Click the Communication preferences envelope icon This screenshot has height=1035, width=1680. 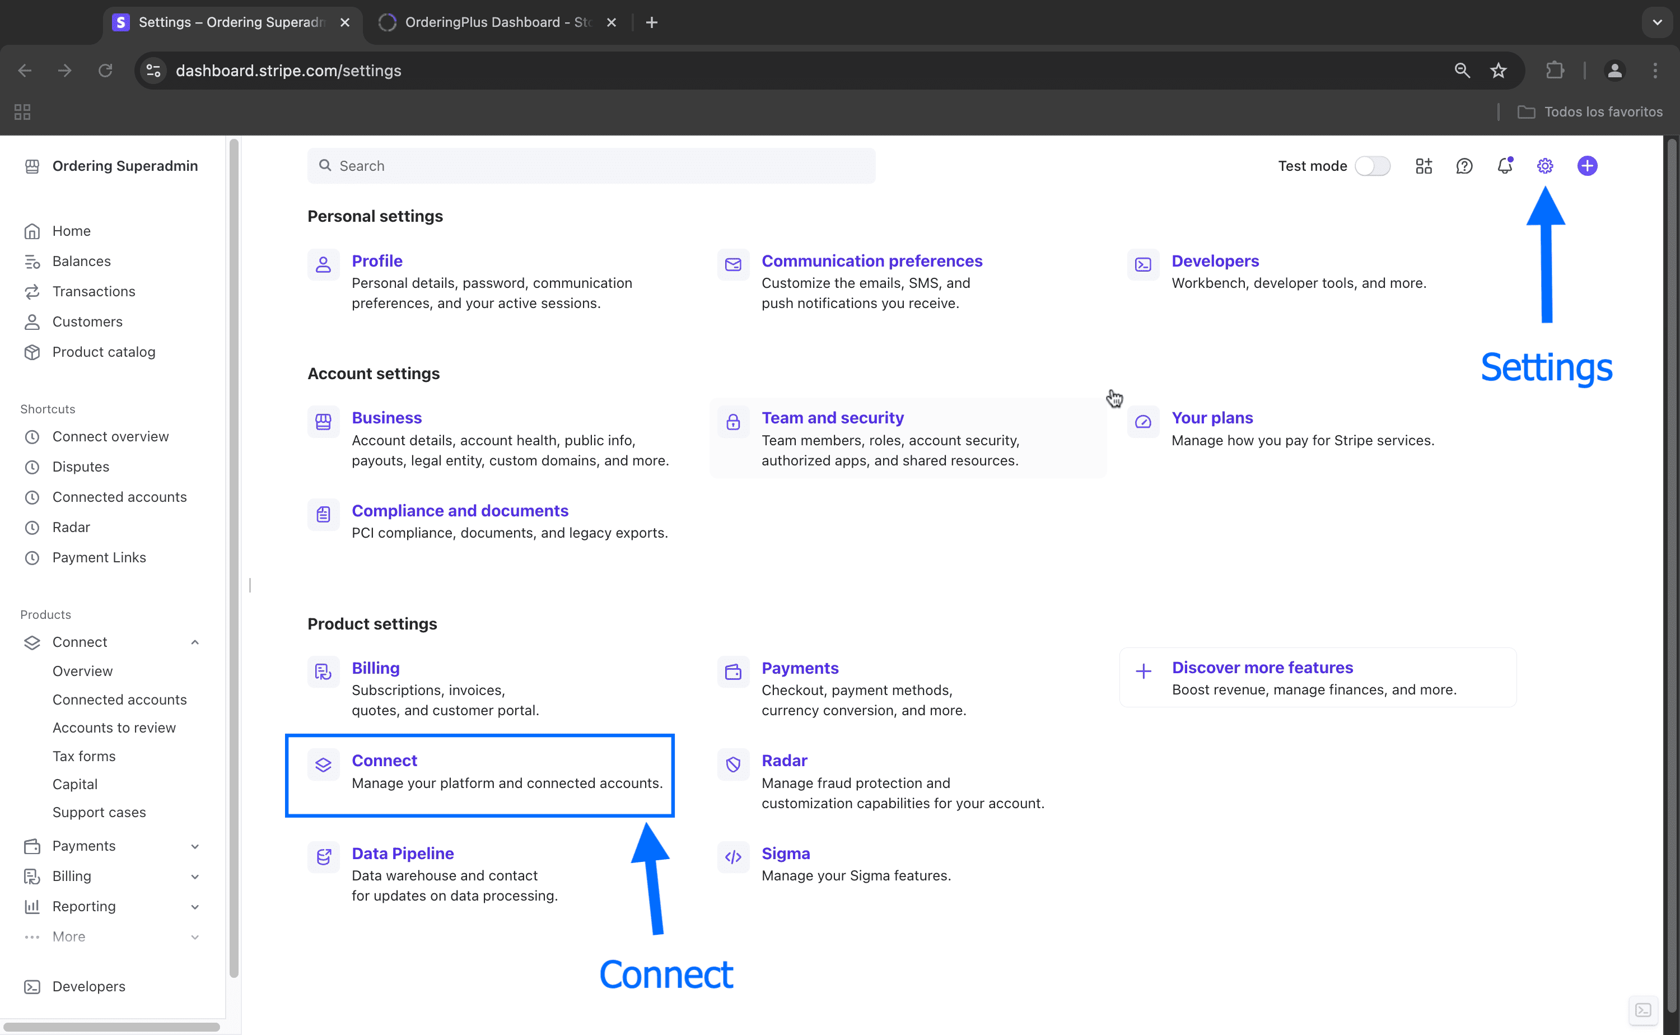[733, 264]
